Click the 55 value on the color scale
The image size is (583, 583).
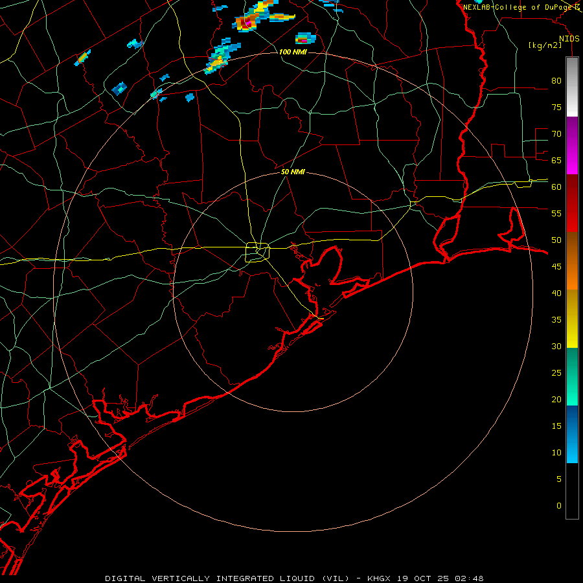[556, 213]
